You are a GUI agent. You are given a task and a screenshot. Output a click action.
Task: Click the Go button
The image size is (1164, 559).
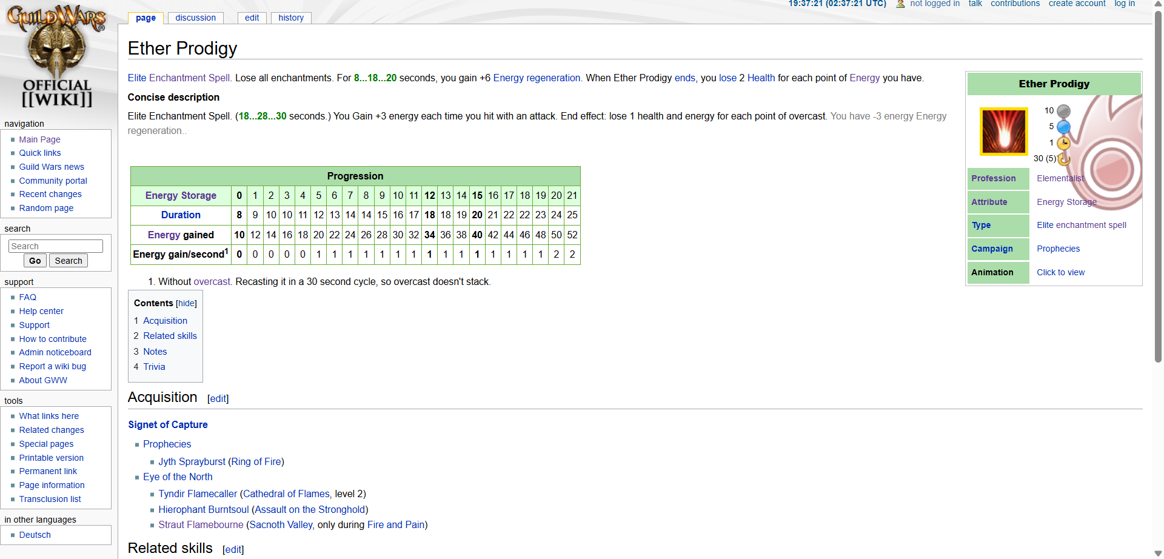[35, 261]
